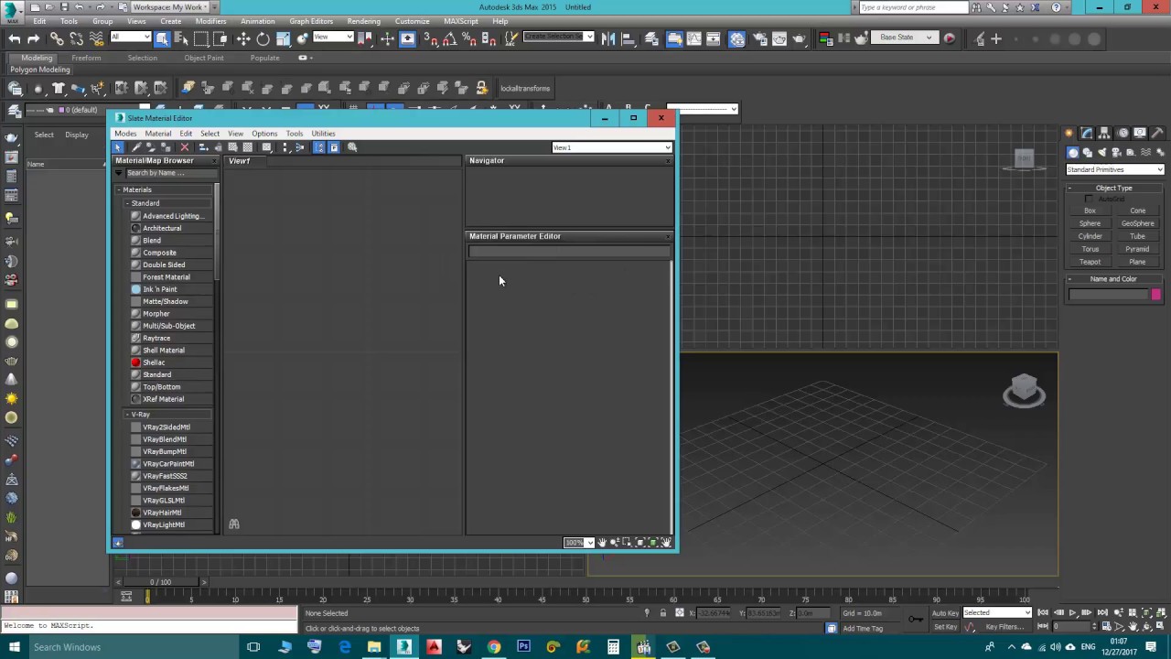Image resolution: width=1171 pixels, height=659 pixels.
Task: Toggle Selection Lock padlock in status bar
Action: [x=665, y=613]
